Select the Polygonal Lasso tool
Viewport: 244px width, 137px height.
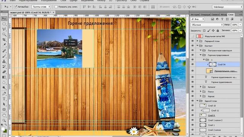(x=4, y=29)
